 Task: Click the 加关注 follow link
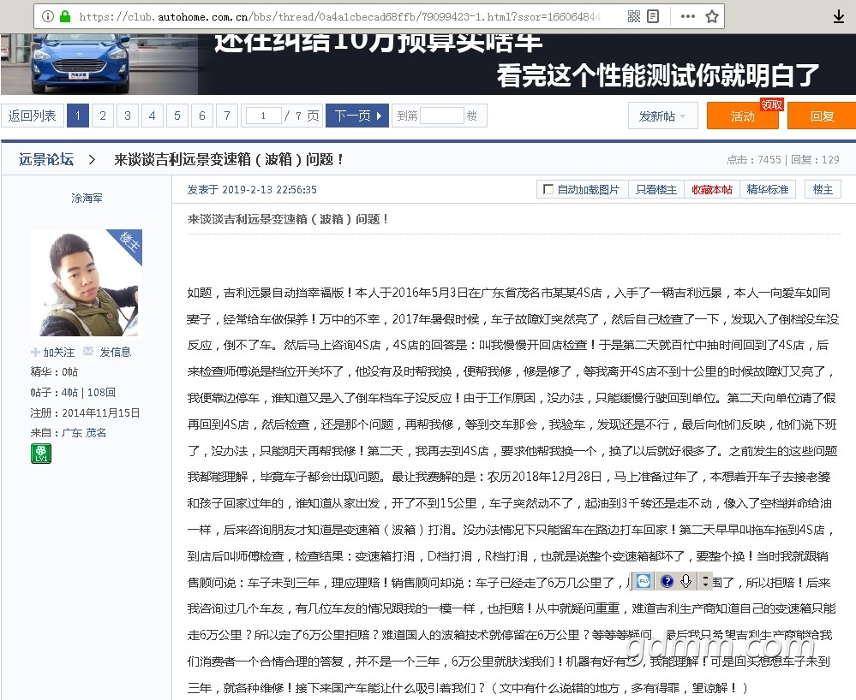(x=59, y=353)
